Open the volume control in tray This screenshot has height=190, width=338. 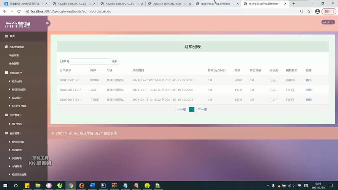pos(294,185)
